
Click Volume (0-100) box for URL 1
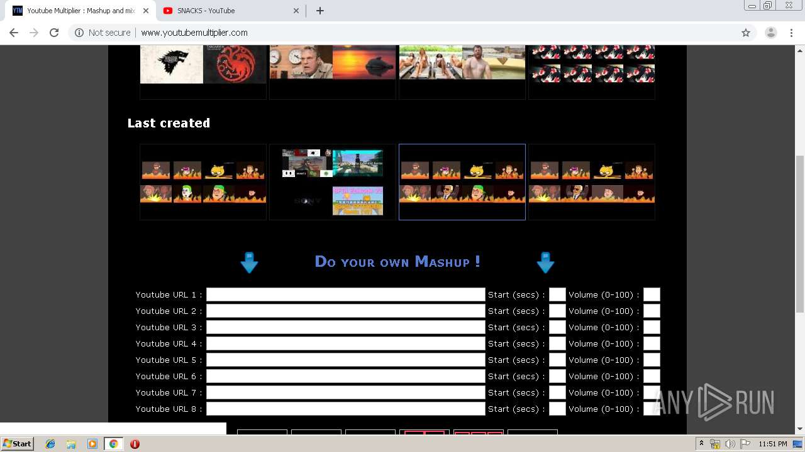[x=652, y=294]
